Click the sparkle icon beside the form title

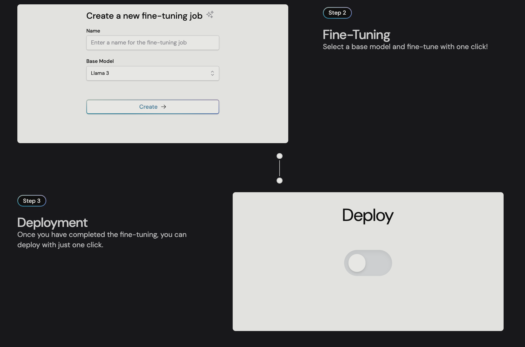click(x=210, y=15)
